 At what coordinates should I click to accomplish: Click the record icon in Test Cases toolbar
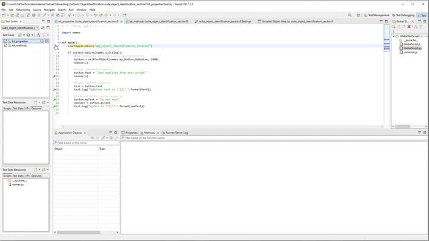28,35
